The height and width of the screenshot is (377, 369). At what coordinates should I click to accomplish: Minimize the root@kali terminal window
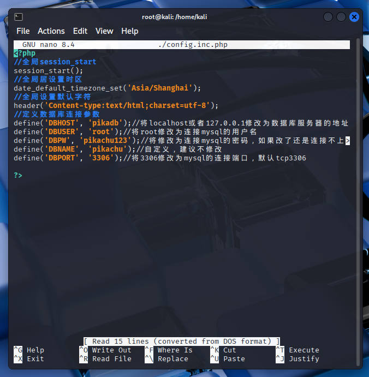[328, 17]
